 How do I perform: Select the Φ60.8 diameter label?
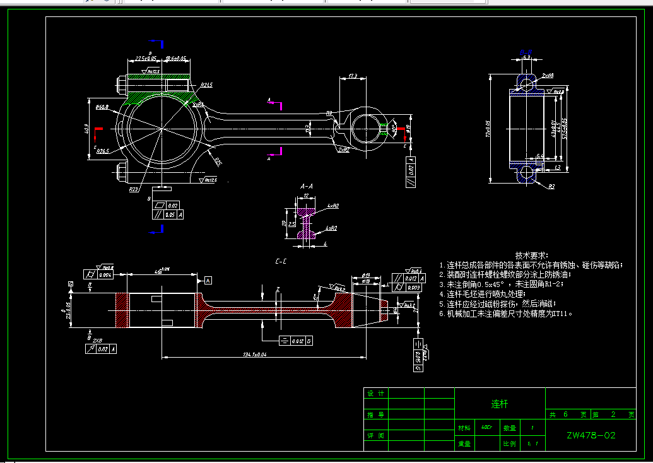click(x=102, y=107)
